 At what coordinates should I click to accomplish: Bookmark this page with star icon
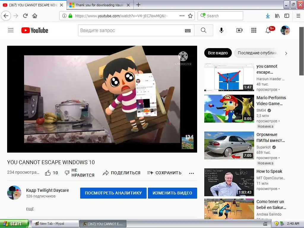tap(190, 16)
